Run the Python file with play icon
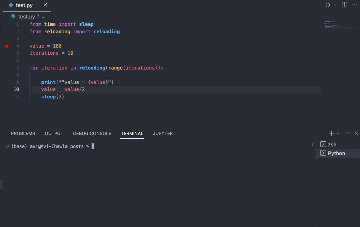The image size is (360, 227). coord(328,5)
